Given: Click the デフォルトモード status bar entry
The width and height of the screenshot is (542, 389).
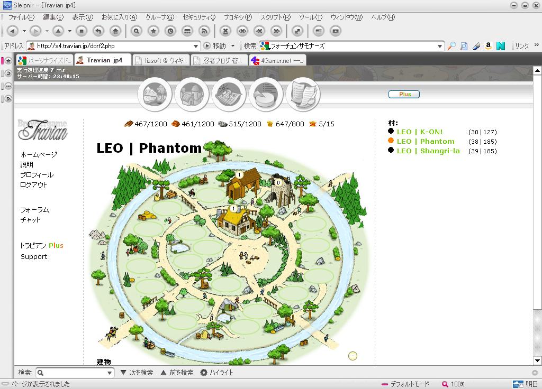Looking at the screenshot, I should coord(405,384).
